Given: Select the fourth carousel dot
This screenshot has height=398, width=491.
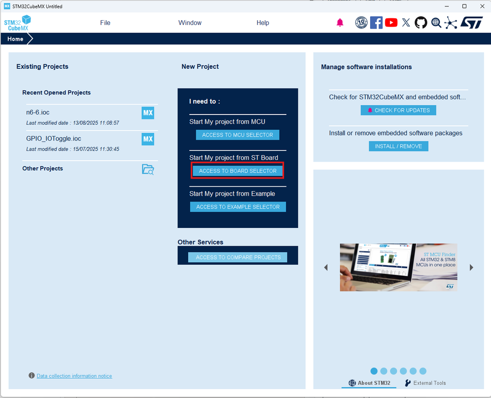Looking at the screenshot, I should click(x=404, y=371).
